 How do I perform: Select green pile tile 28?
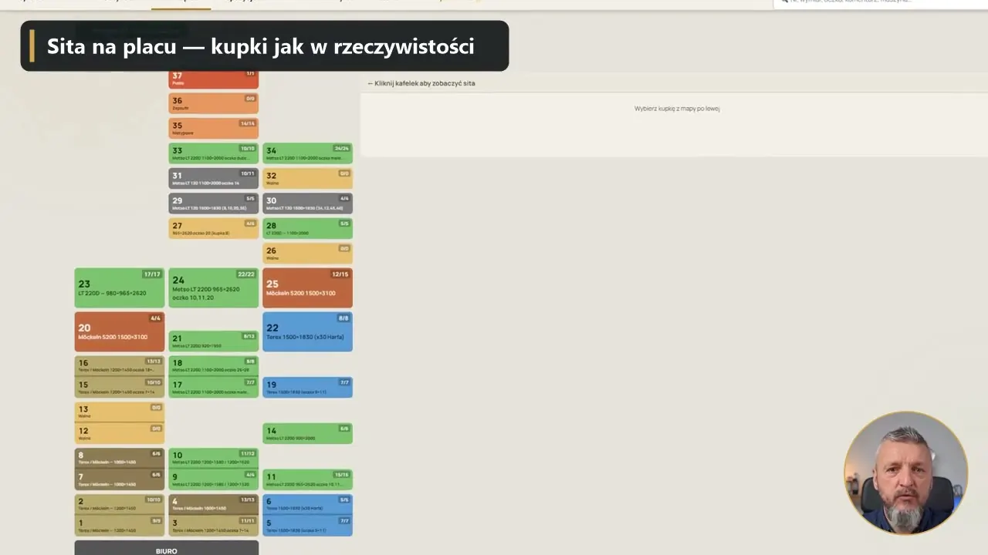pyautogui.click(x=307, y=228)
